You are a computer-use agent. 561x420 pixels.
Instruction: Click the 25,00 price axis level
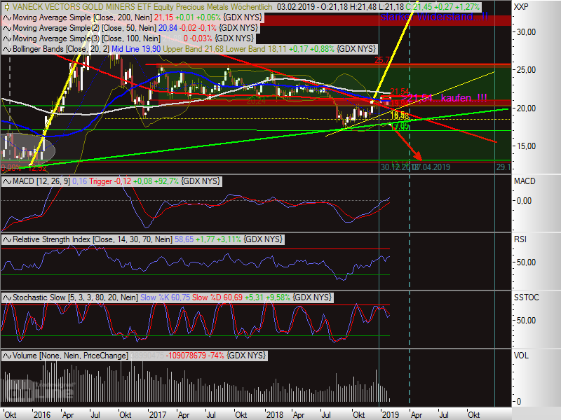point(527,70)
